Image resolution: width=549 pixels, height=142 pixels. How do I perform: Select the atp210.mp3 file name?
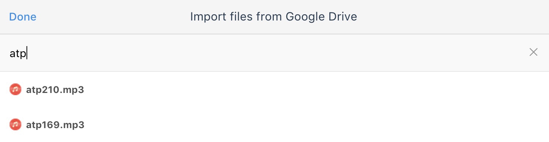point(55,90)
